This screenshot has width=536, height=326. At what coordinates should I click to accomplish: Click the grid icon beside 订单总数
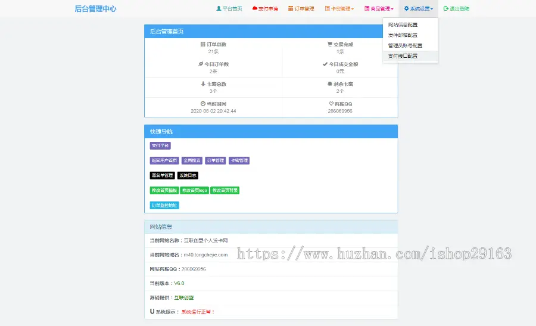202,44
